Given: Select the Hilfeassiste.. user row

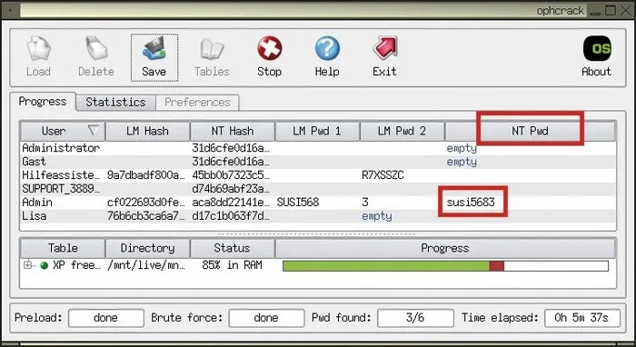Looking at the screenshot, I should point(318,175).
